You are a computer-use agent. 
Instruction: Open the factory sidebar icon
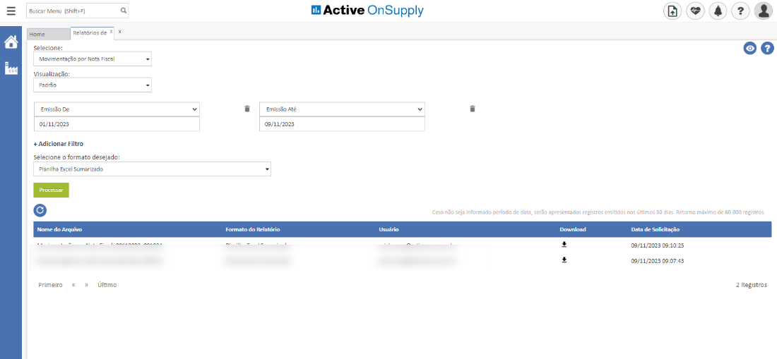click(x=11, y=68)
